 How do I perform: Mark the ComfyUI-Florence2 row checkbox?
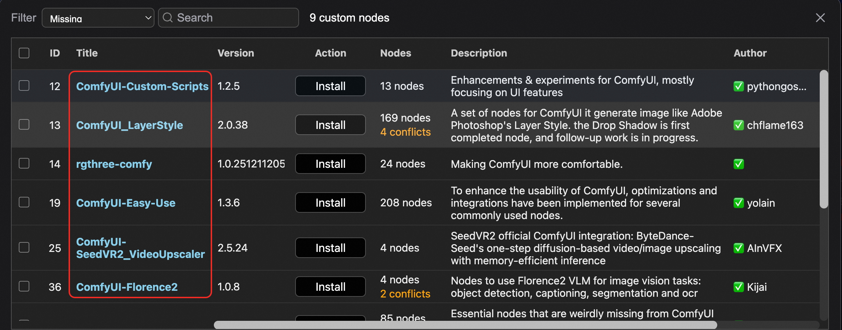[24, 286]
